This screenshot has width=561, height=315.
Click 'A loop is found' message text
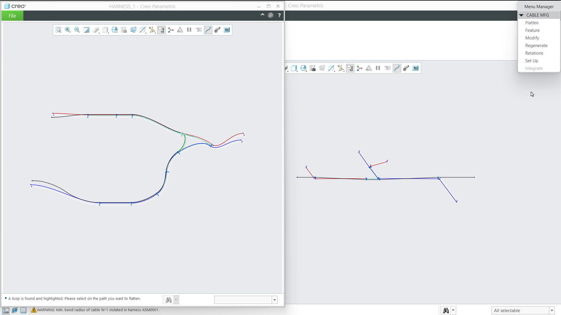(74, 299)
